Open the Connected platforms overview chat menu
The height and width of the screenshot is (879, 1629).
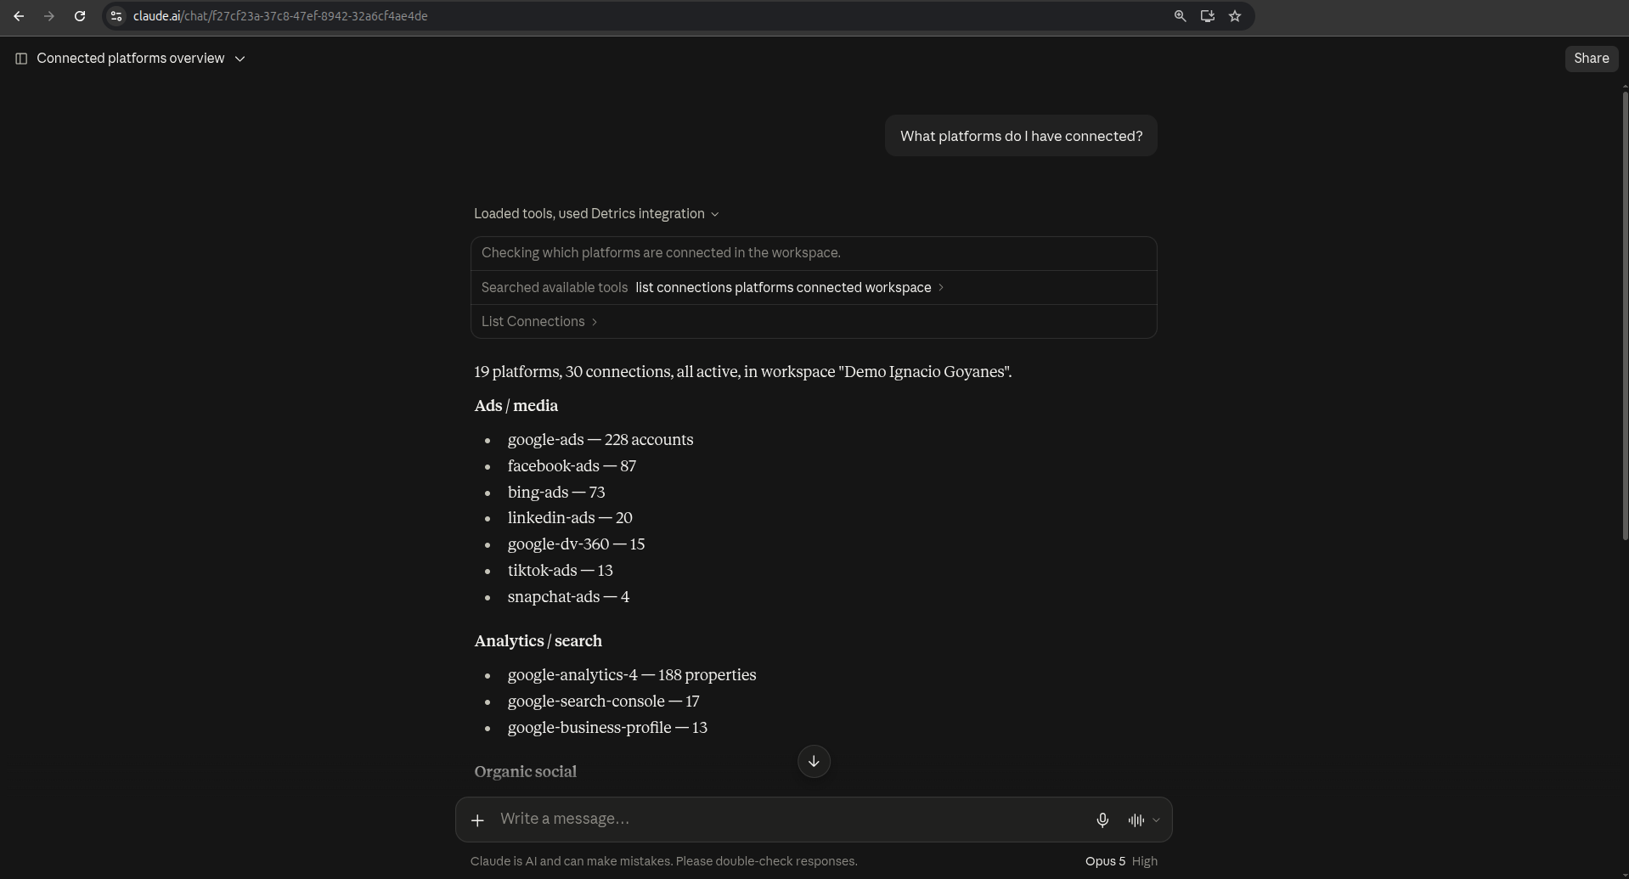(x=141, y=59)
